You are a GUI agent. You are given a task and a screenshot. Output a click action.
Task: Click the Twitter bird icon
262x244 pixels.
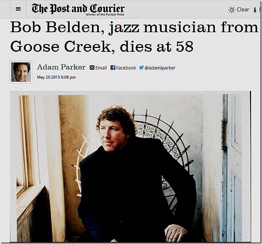pyautogui.click(x=141, y=68)
